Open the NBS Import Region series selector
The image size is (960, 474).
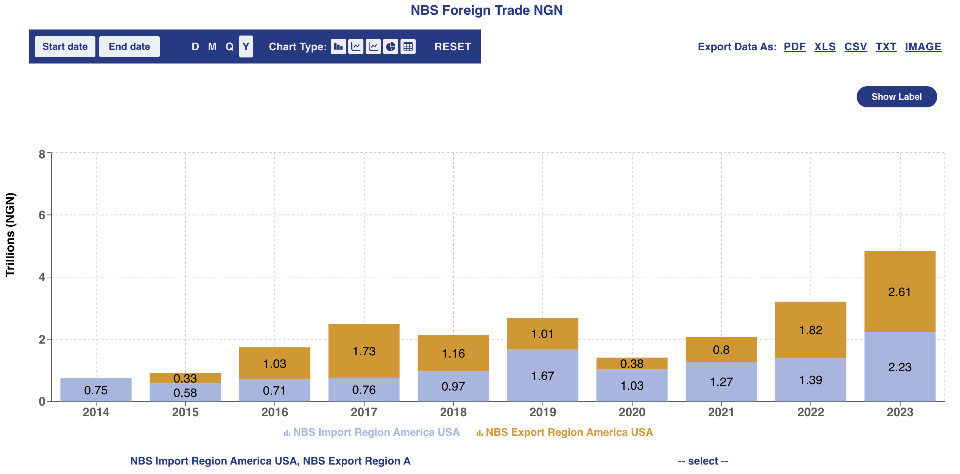(270, 461)
